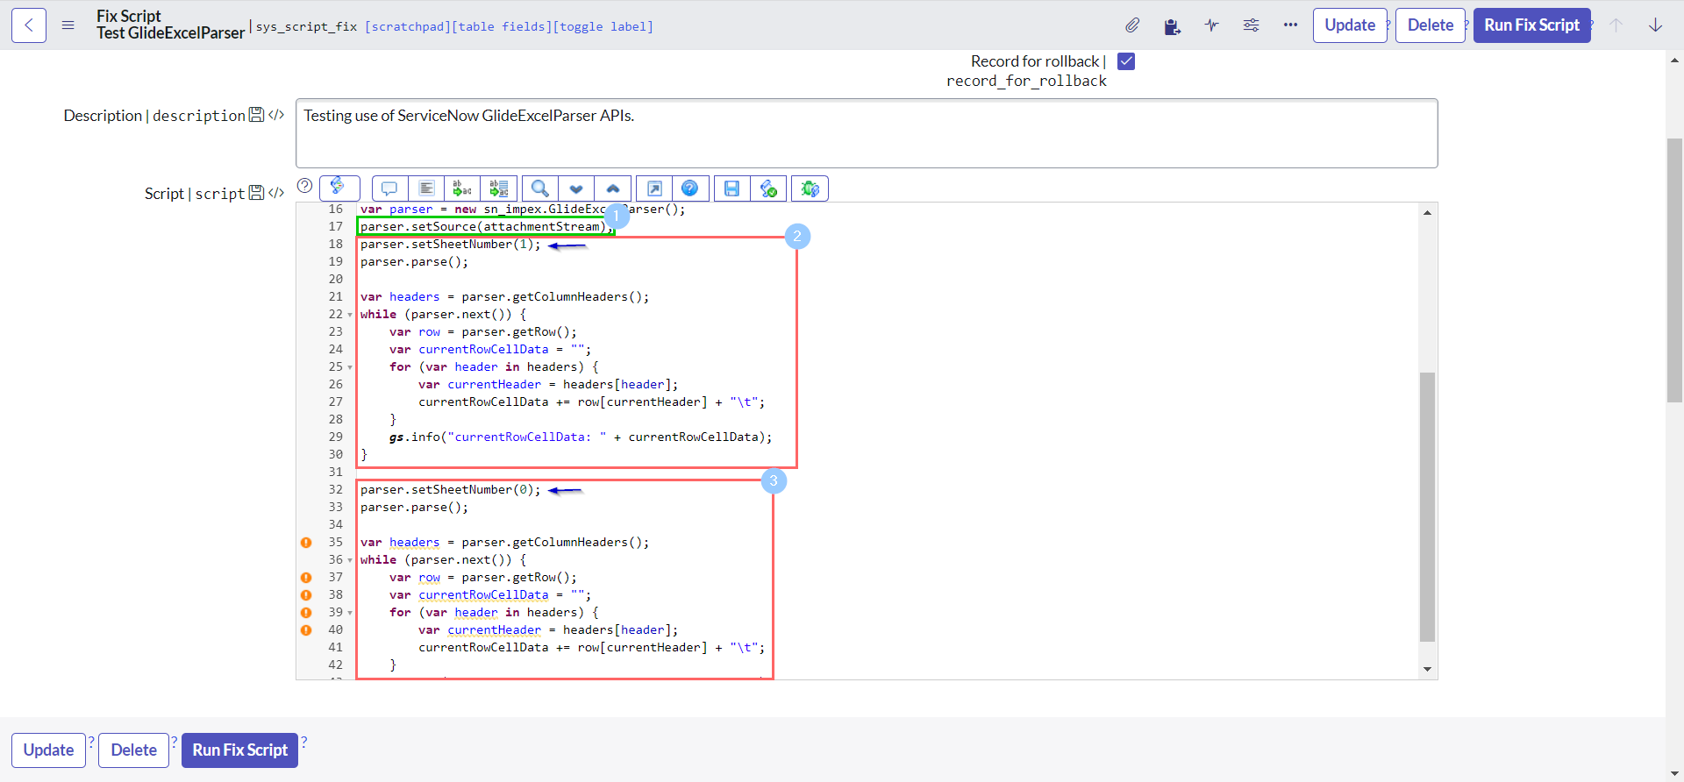
Task: Click the top Delete button
Action: [x=1431, y=25]
